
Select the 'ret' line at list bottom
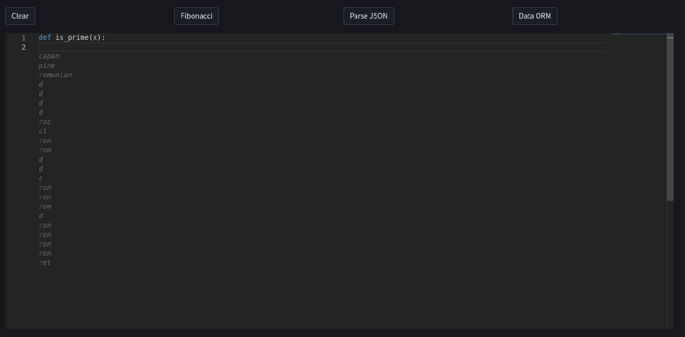coord(45,262)
